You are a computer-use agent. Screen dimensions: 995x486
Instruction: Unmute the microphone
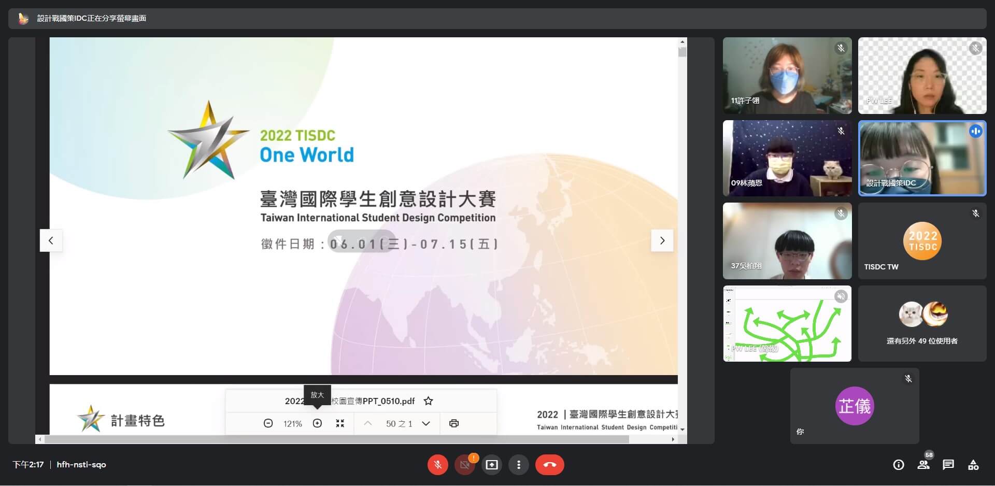(438, 465)
